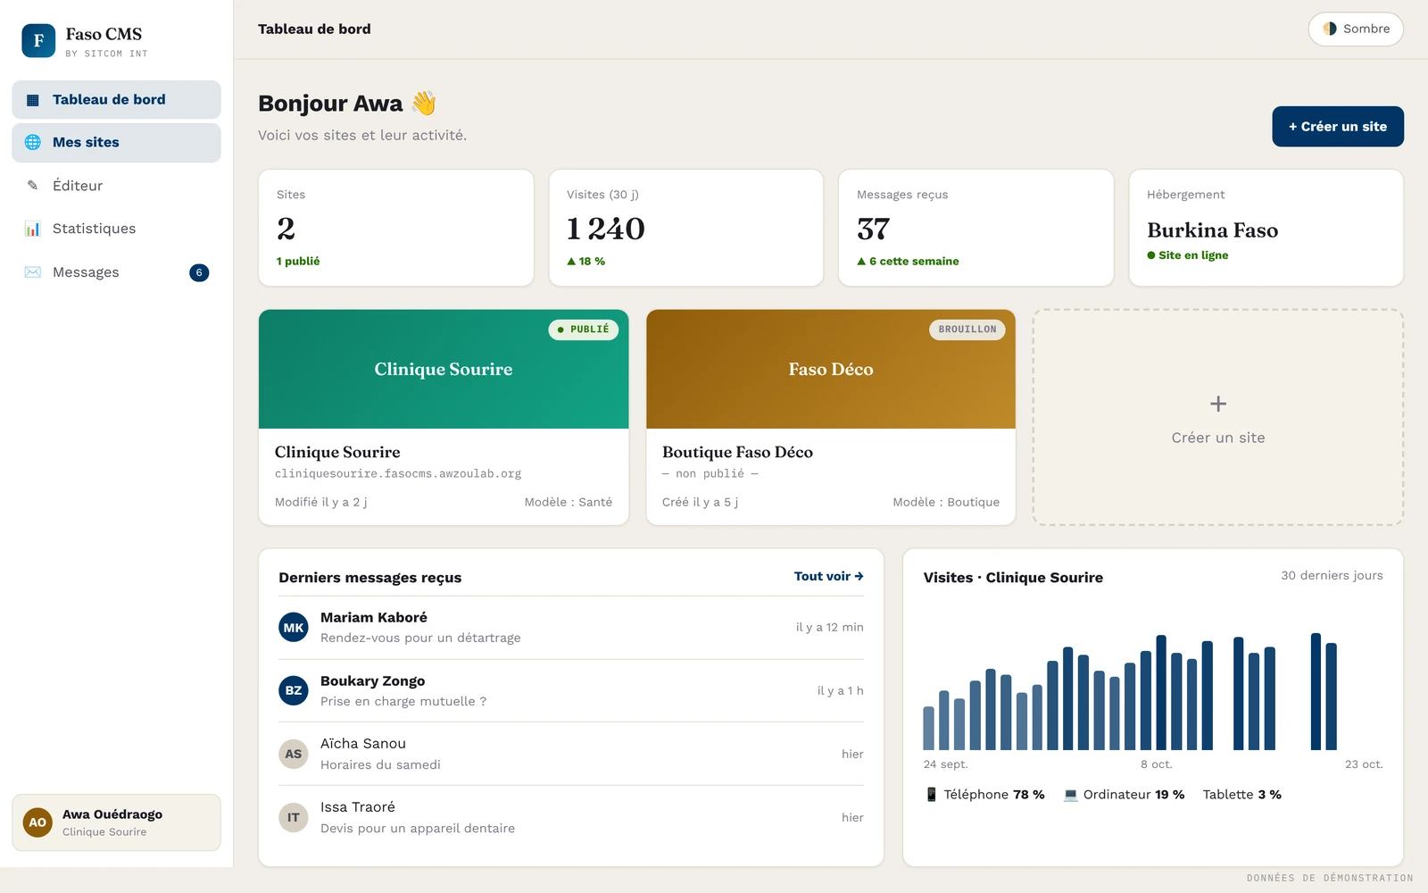Click the cliniquesourire.fasocms.awzoulab.org URL
This screenshot has width=1428, height=893.
398,473
